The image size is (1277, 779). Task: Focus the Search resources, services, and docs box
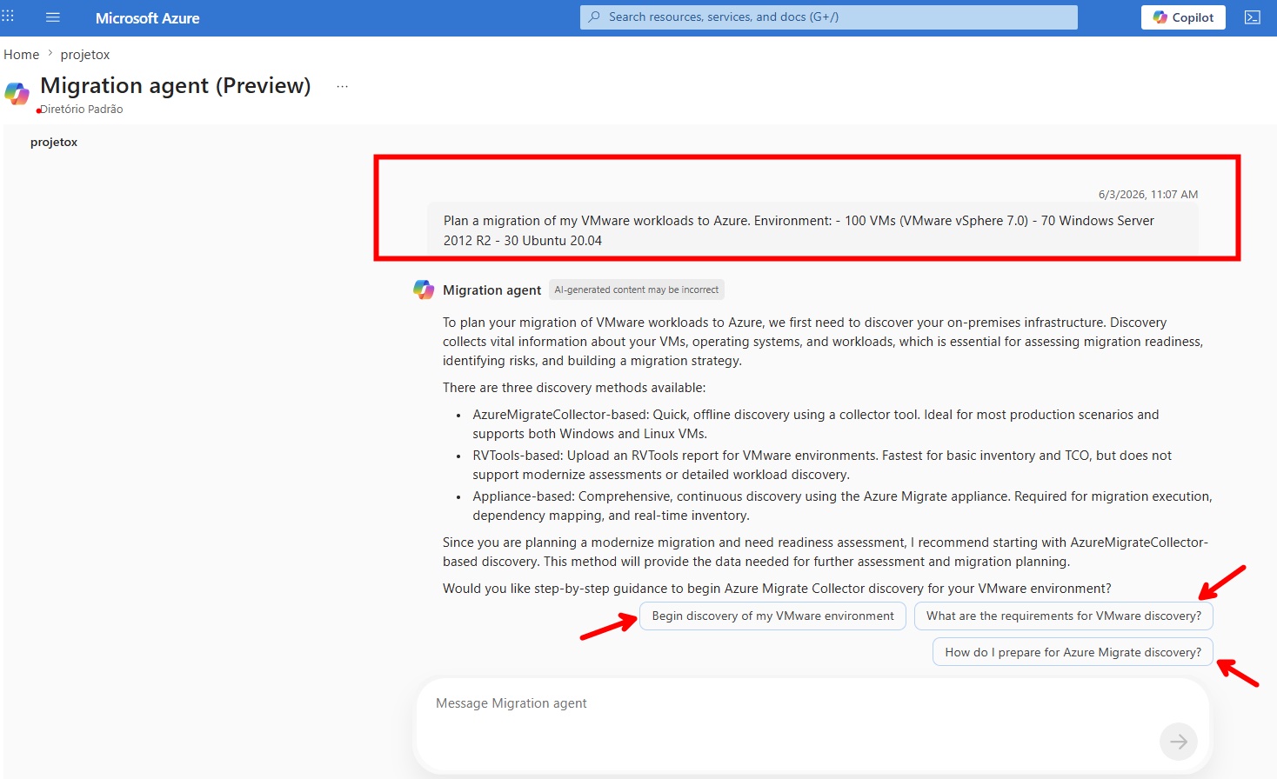pos(828,17)
